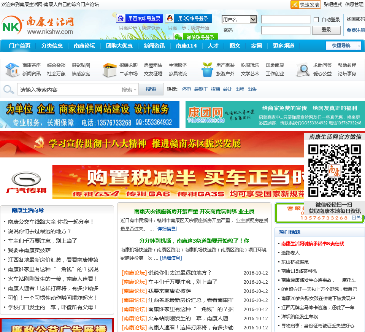The height and width of the screenshot is (332, 365).
Task: Open forum post 车主们千万要注意 dated 2016-10-12
Action: click(x=183, y=282)
